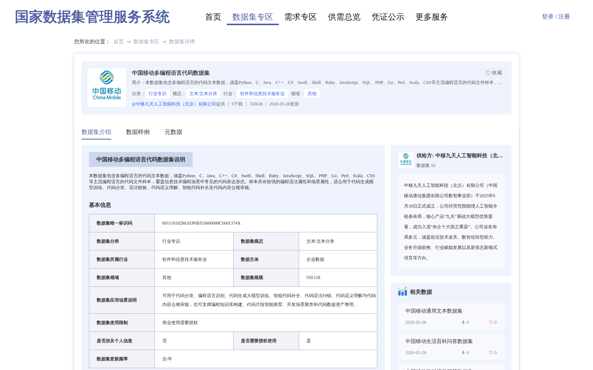Open 供需总览 in top navigation
Viewport: 593px width, 370px height.
coord(344,17)
